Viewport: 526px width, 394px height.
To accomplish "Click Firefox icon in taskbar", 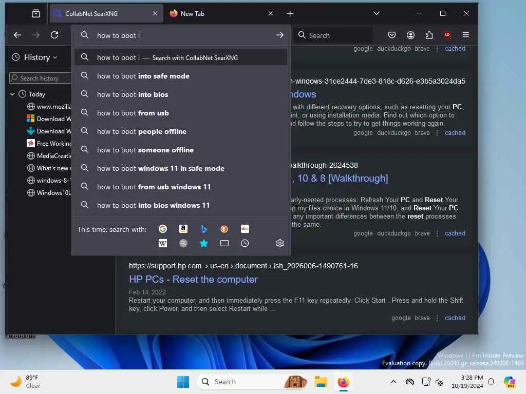I will pyautogui.click(x=343, y=382).
